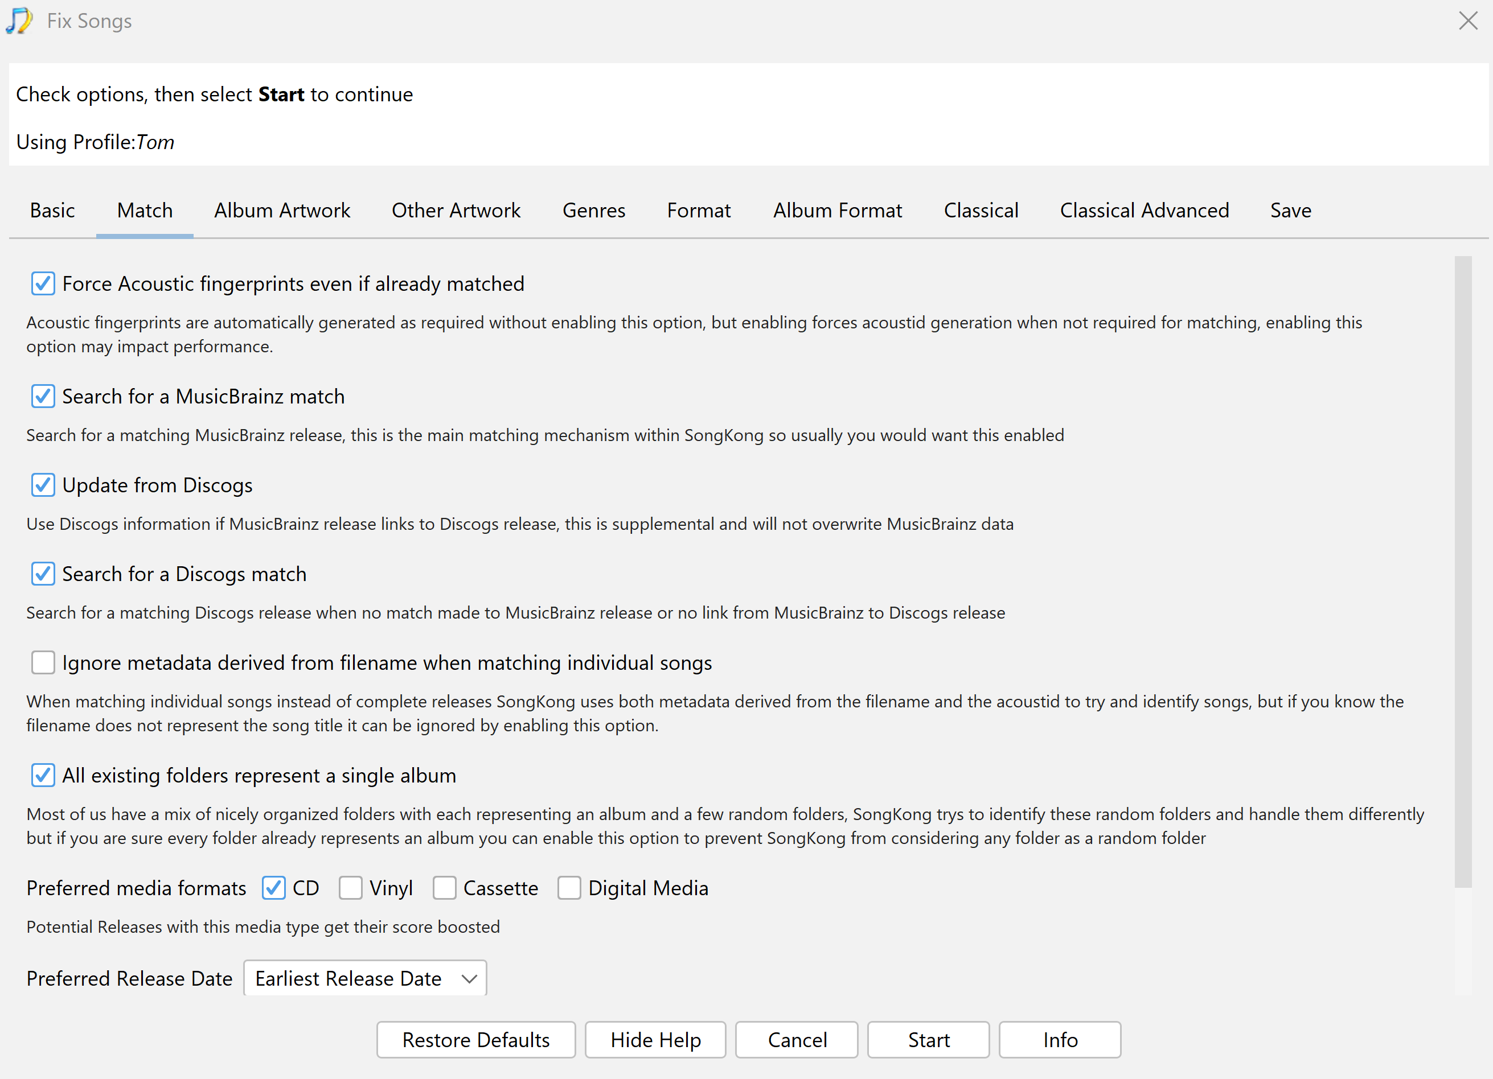
Task: Uncheck All existing folders represent a single album
Action: (x=43, y=775)
